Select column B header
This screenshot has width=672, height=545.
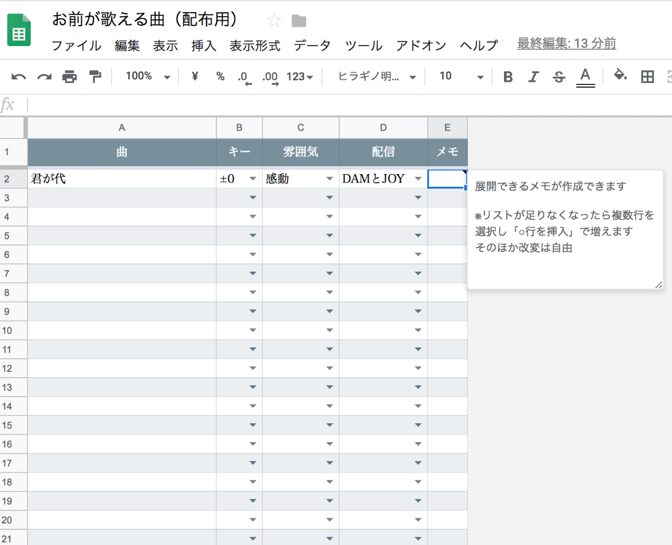coord(239,127)
